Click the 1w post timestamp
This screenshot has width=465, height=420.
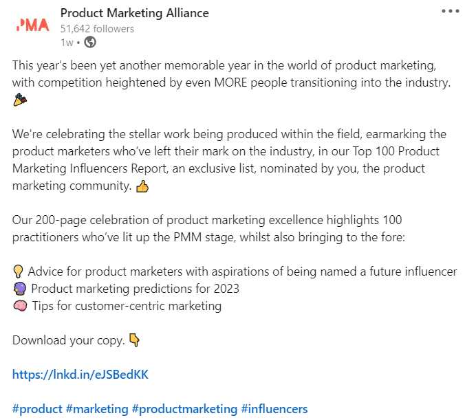click(67, 43)
